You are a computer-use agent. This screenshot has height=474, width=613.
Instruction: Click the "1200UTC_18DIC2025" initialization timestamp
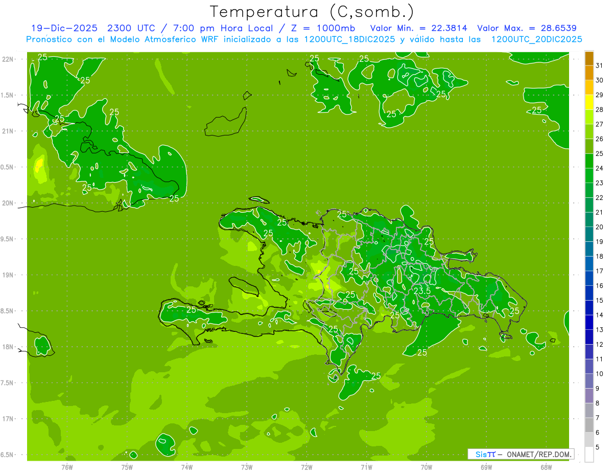(x=349, y=39)
